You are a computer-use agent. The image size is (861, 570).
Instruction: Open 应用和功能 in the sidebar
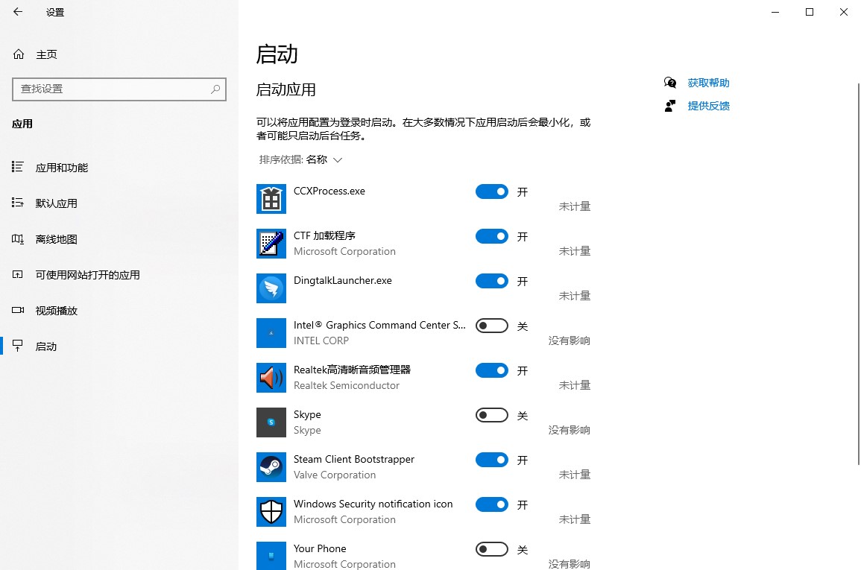pyautogui.click(x=61, y=168)
